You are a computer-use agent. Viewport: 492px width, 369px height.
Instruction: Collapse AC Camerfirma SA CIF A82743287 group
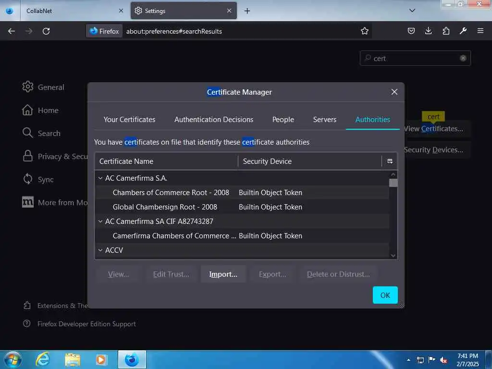click(100, 221)
